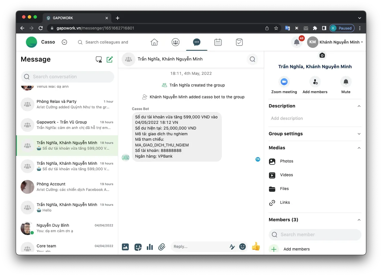Click the chat-with-alert icon beside Message
Screen dimensions: 382x276
(x=99, y=59)
